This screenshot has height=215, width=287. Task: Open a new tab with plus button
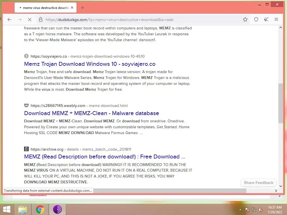click(83, 8)
